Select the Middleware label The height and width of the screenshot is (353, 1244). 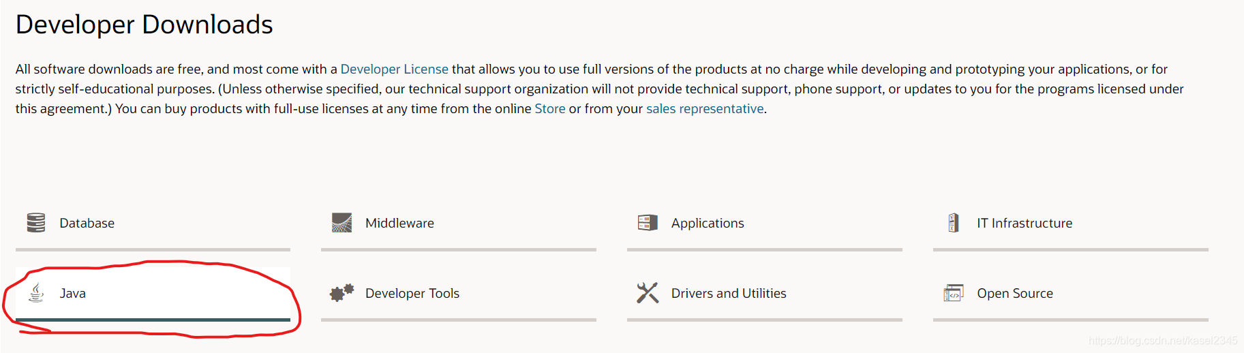point(399,223)
